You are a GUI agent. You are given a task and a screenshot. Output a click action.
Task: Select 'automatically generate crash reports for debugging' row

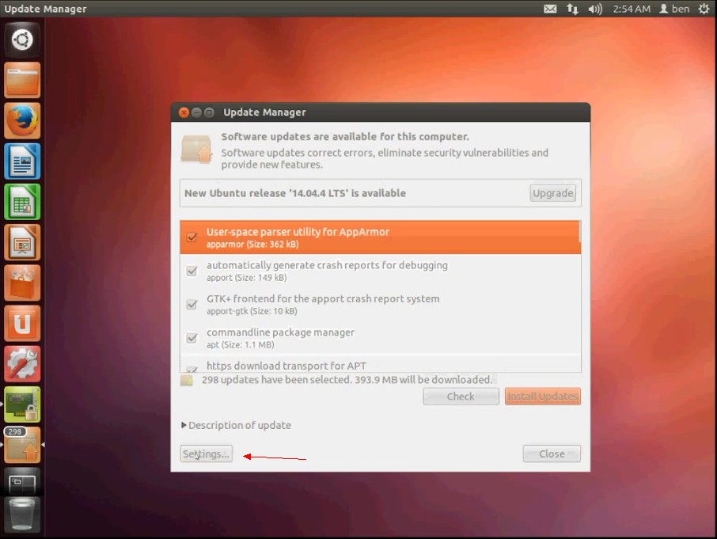point(380,271)
